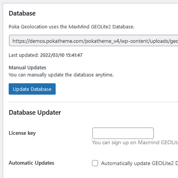Click the License key label
This screenshot has width=178, height=178.
tap(22, 133)
